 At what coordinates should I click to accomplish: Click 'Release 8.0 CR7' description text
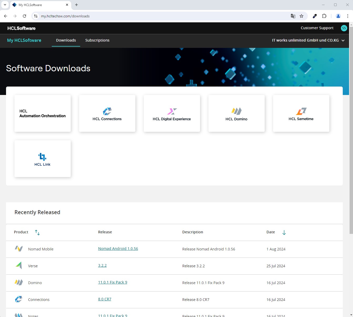(x=196, y=300)
